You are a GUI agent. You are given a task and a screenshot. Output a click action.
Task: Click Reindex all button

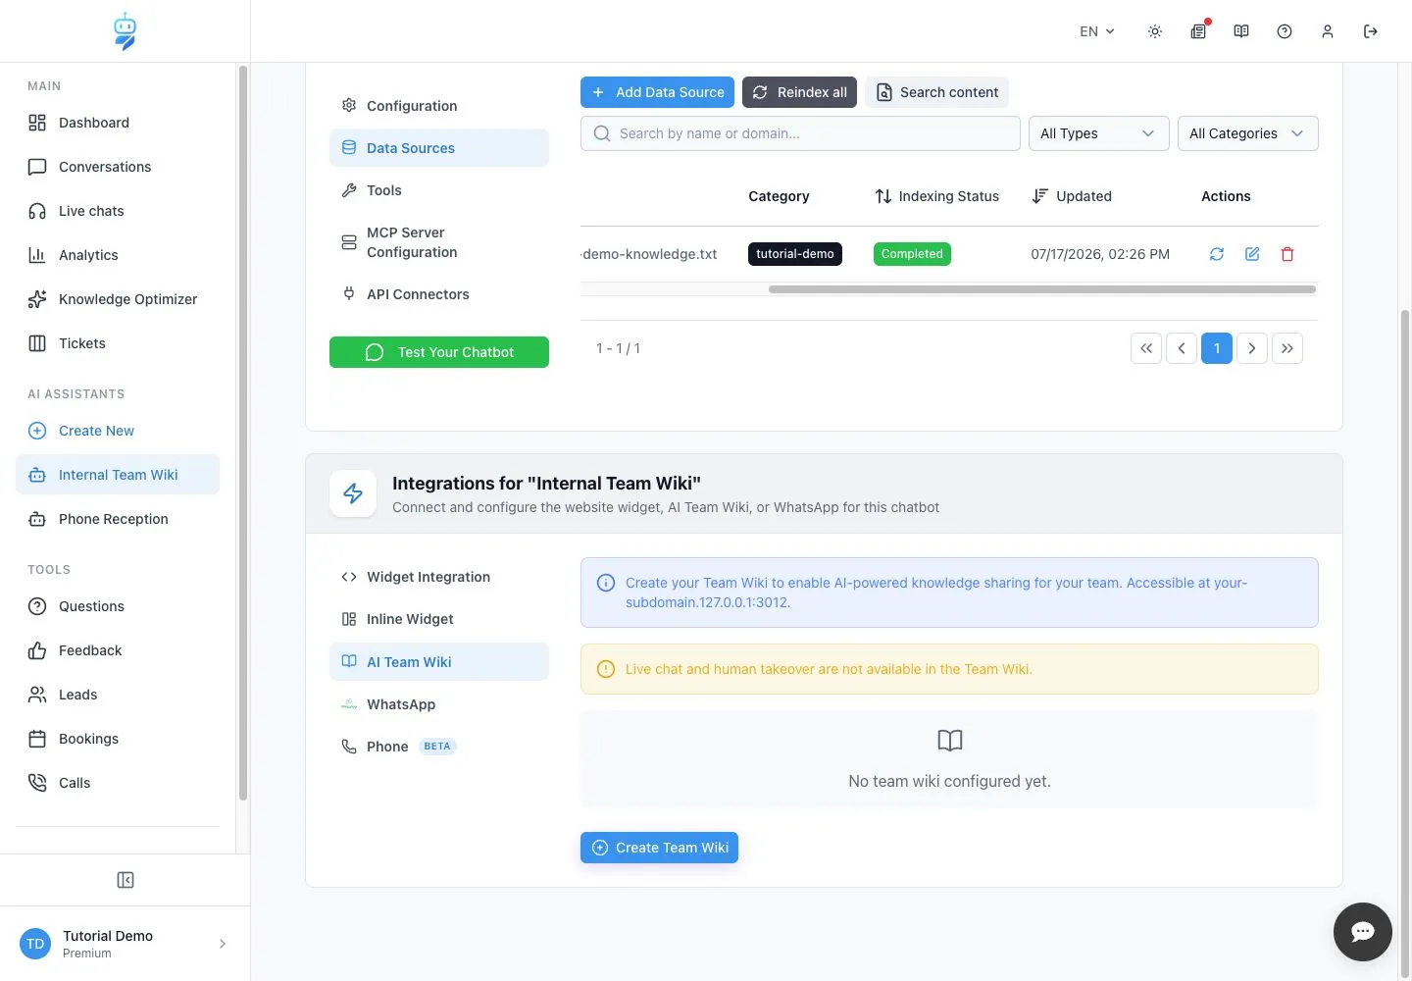coord(799,92)
